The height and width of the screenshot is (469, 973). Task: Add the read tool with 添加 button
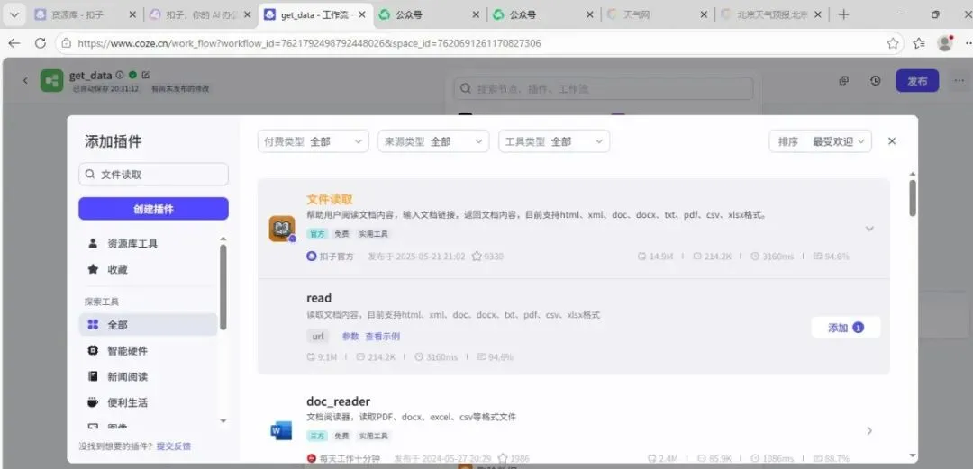click(846, 328)
